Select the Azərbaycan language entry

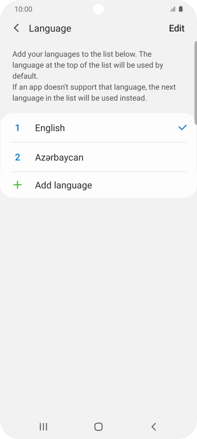click(98, 157)
